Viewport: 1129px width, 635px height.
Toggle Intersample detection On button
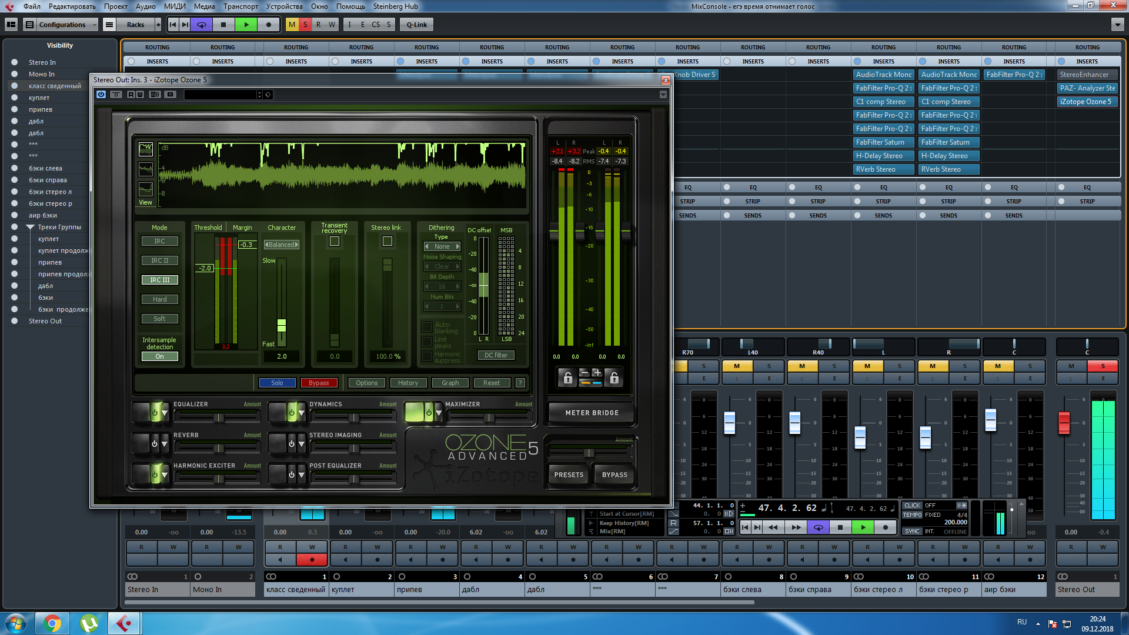click(x=159, y=356)
